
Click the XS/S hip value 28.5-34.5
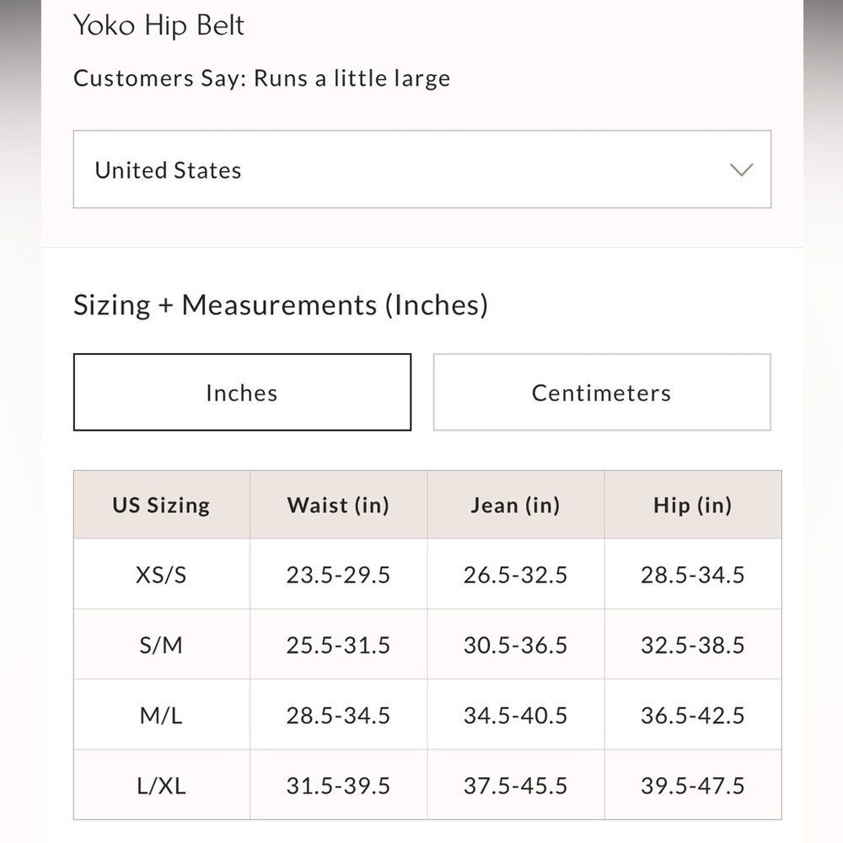click(693, 575)
